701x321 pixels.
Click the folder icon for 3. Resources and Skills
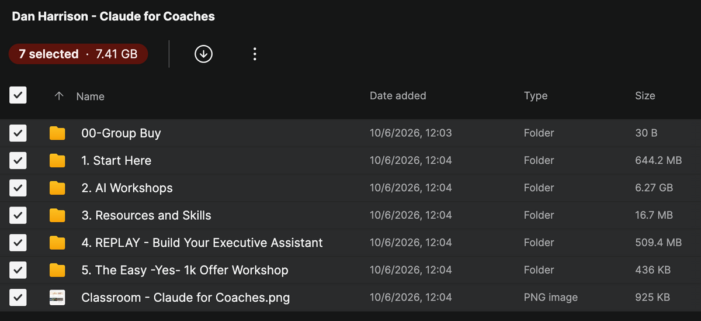[x=57, y=215]
